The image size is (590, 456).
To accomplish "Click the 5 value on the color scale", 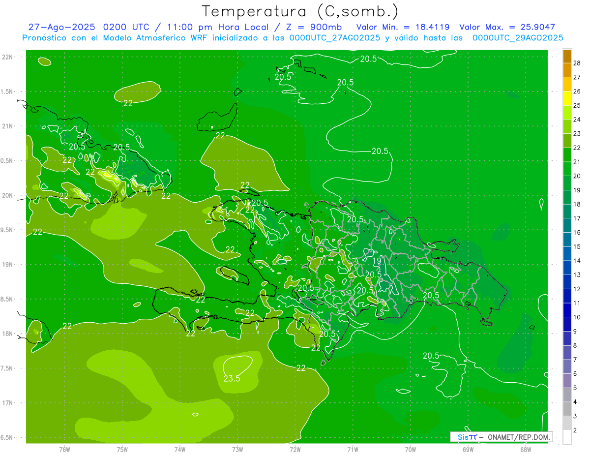I will click(x=576, y=388).
